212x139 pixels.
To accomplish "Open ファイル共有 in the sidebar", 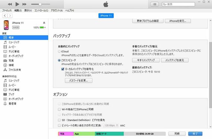I will point(24,70).
